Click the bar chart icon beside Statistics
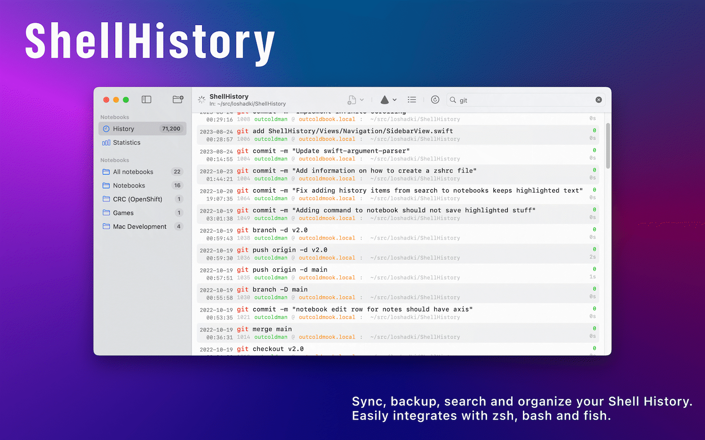Image resolution: width=705 pixels, height=440 pixels. coord(106,143)
